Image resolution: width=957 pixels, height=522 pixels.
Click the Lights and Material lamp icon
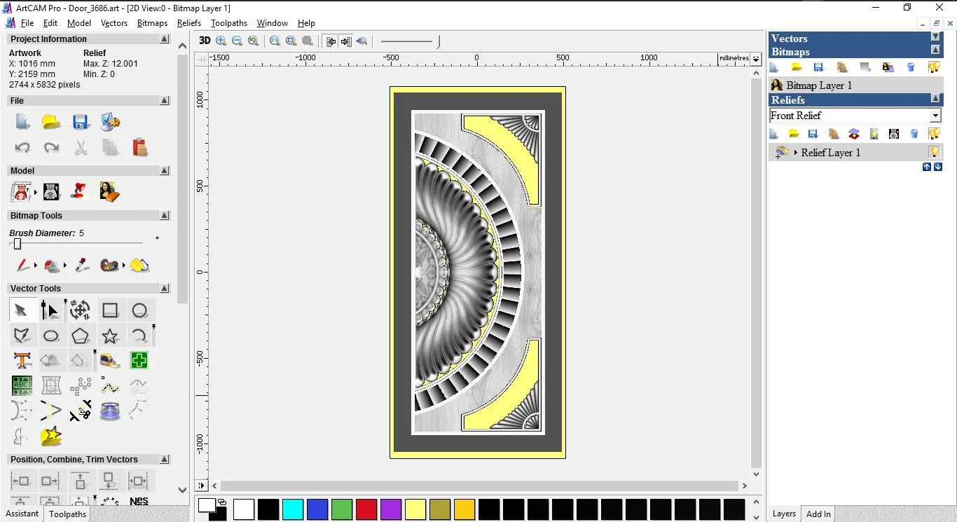pos(80,191)
